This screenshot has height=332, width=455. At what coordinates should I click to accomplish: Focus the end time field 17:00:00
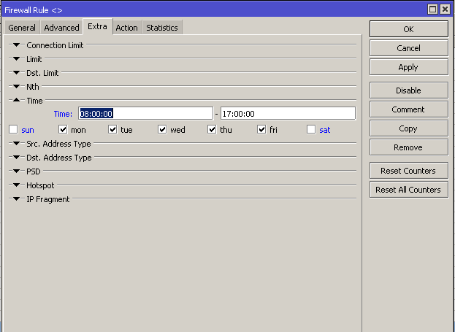point(288,113)
